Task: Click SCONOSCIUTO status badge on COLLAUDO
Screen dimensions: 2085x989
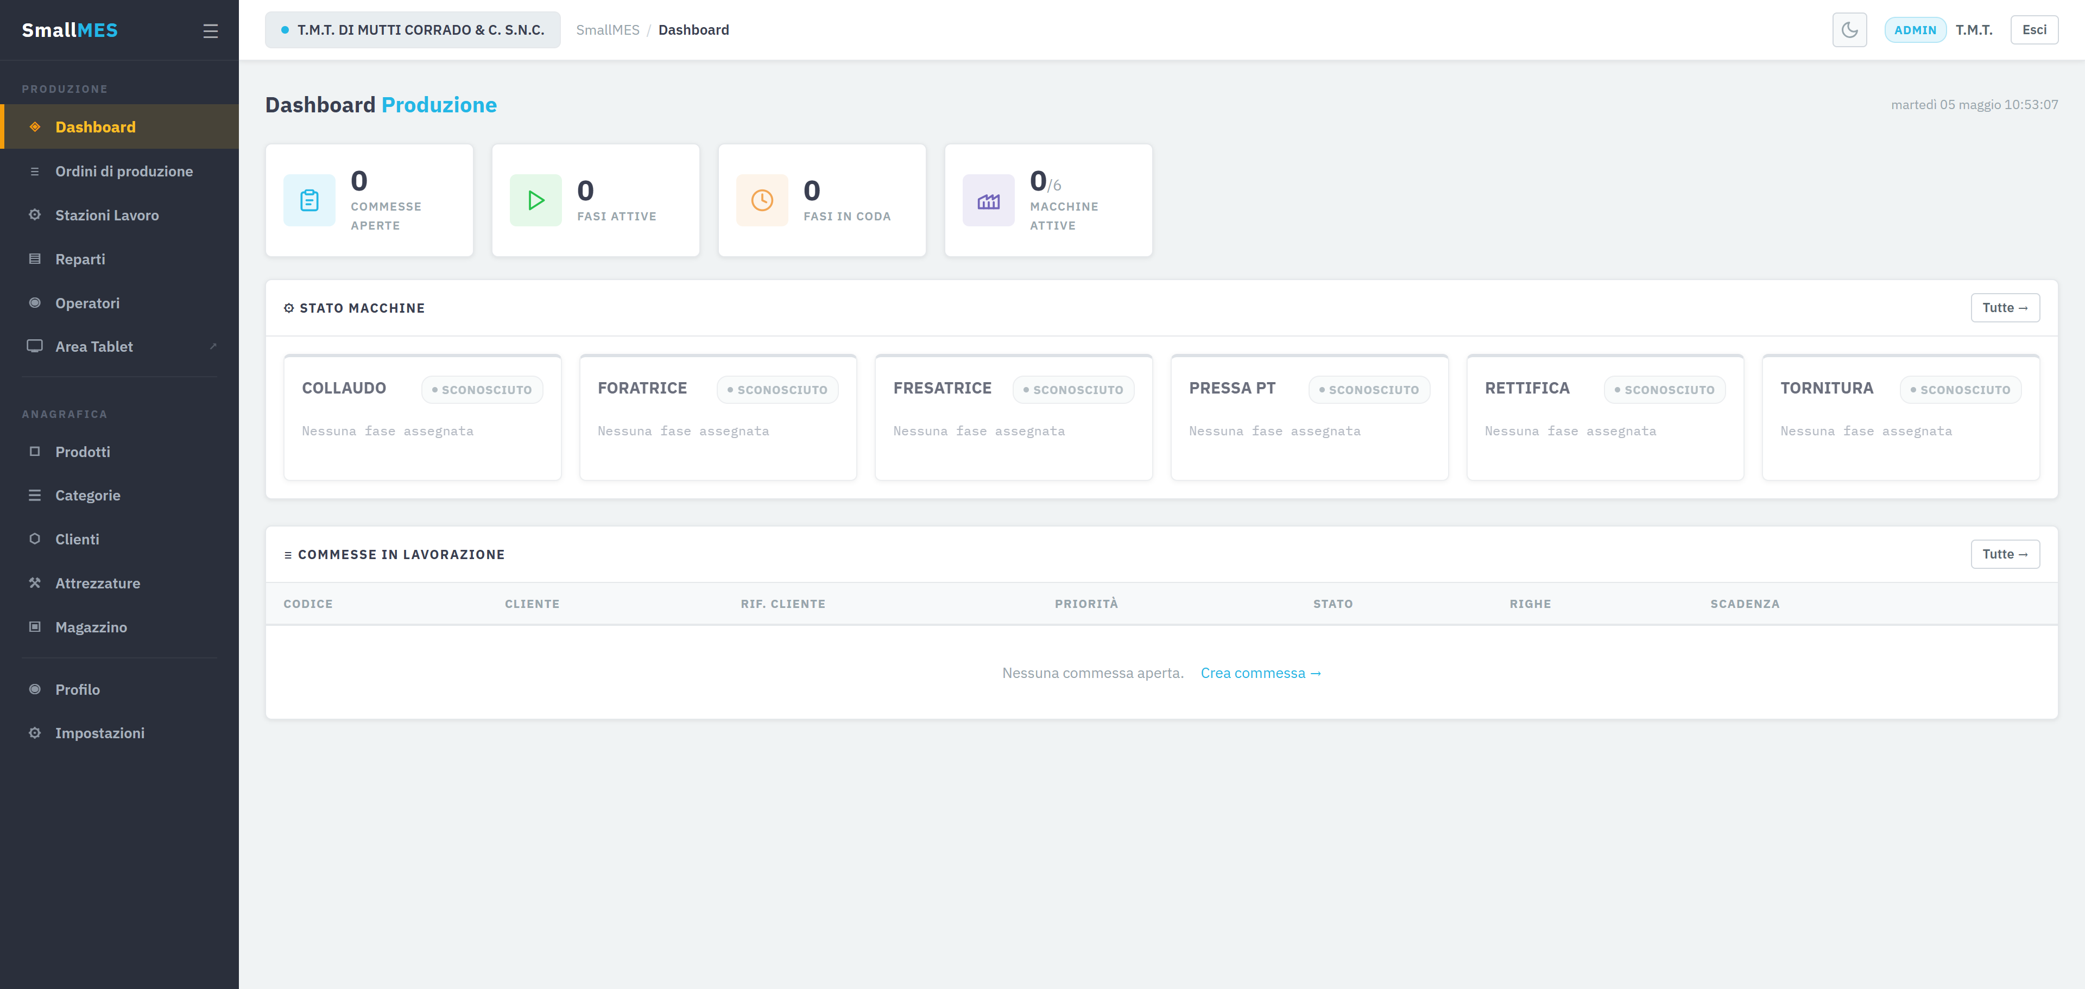Action: 482,390
